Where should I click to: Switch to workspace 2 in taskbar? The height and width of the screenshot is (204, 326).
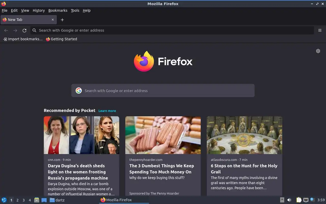pyautogui.click(x=17, y=200)
